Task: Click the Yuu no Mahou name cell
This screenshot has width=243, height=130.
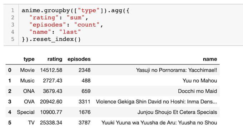Action: point(200,80)
